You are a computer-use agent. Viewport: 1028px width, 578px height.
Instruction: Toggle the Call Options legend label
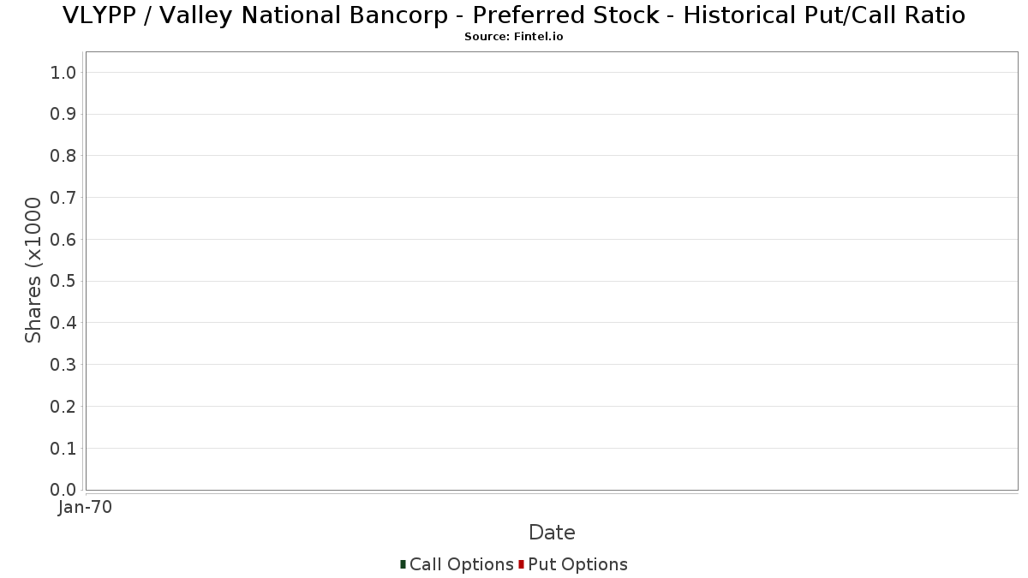[x=461, y=564]
